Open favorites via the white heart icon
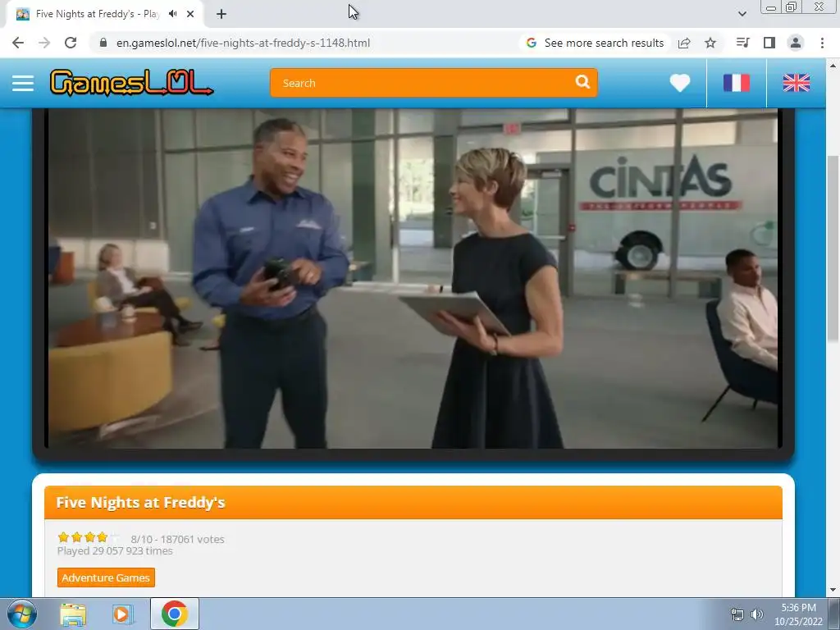Viewport: 840px width, 630px height. 680,83
